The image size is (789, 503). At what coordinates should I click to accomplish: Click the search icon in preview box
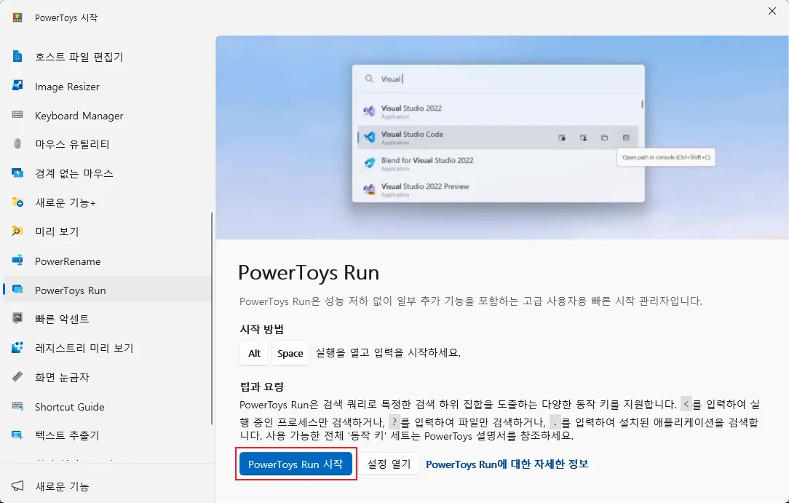tap(369, 79)
